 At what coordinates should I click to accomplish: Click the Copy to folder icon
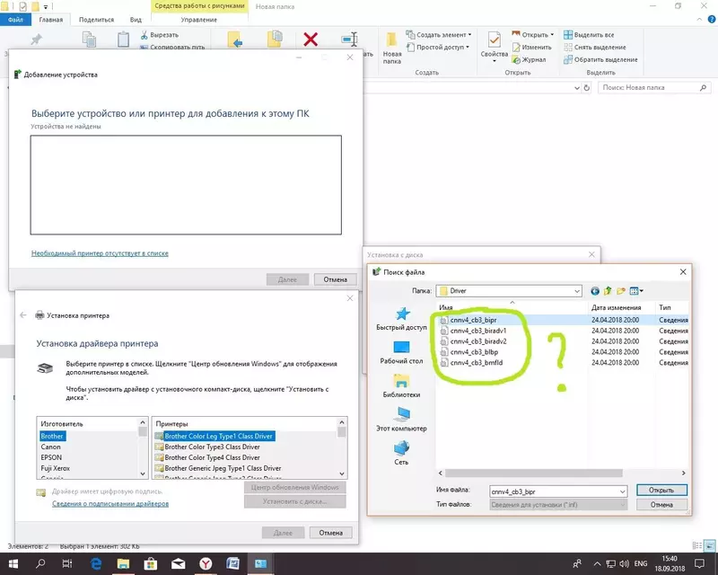[x=275, y=39]
